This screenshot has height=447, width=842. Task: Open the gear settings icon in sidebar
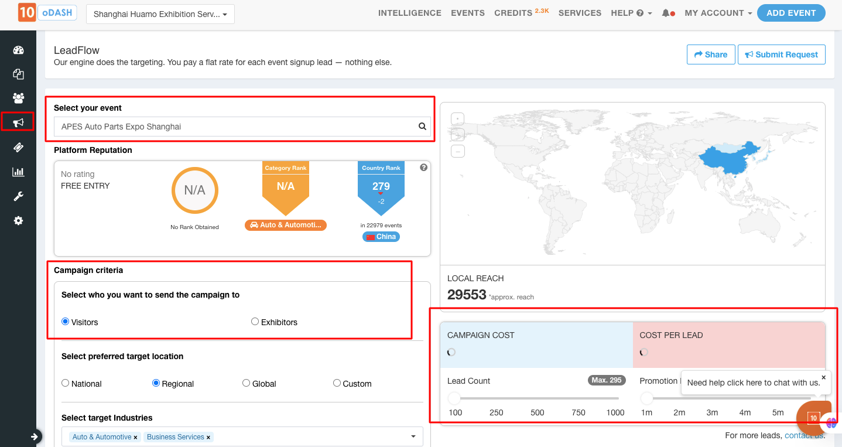(18, 221)
